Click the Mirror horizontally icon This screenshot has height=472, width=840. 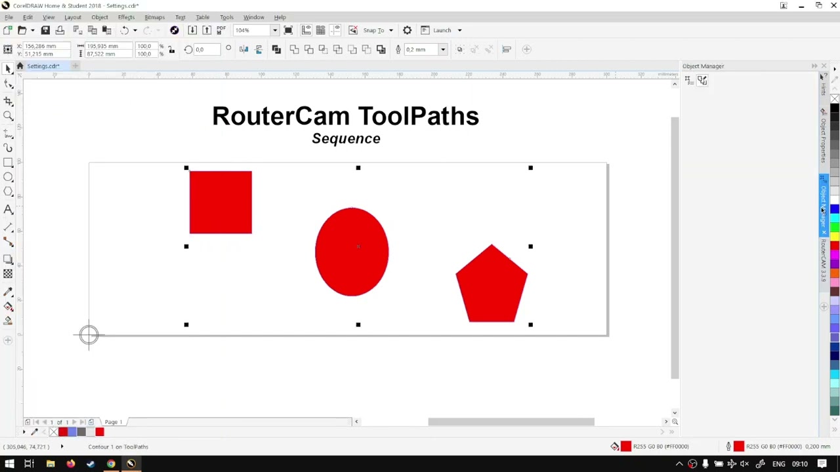coord(243,49)
